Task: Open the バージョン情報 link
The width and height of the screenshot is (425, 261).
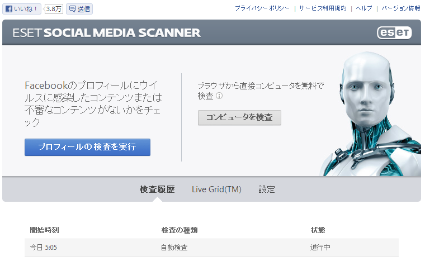Action: pyautogui.click(x=401, y=8)
